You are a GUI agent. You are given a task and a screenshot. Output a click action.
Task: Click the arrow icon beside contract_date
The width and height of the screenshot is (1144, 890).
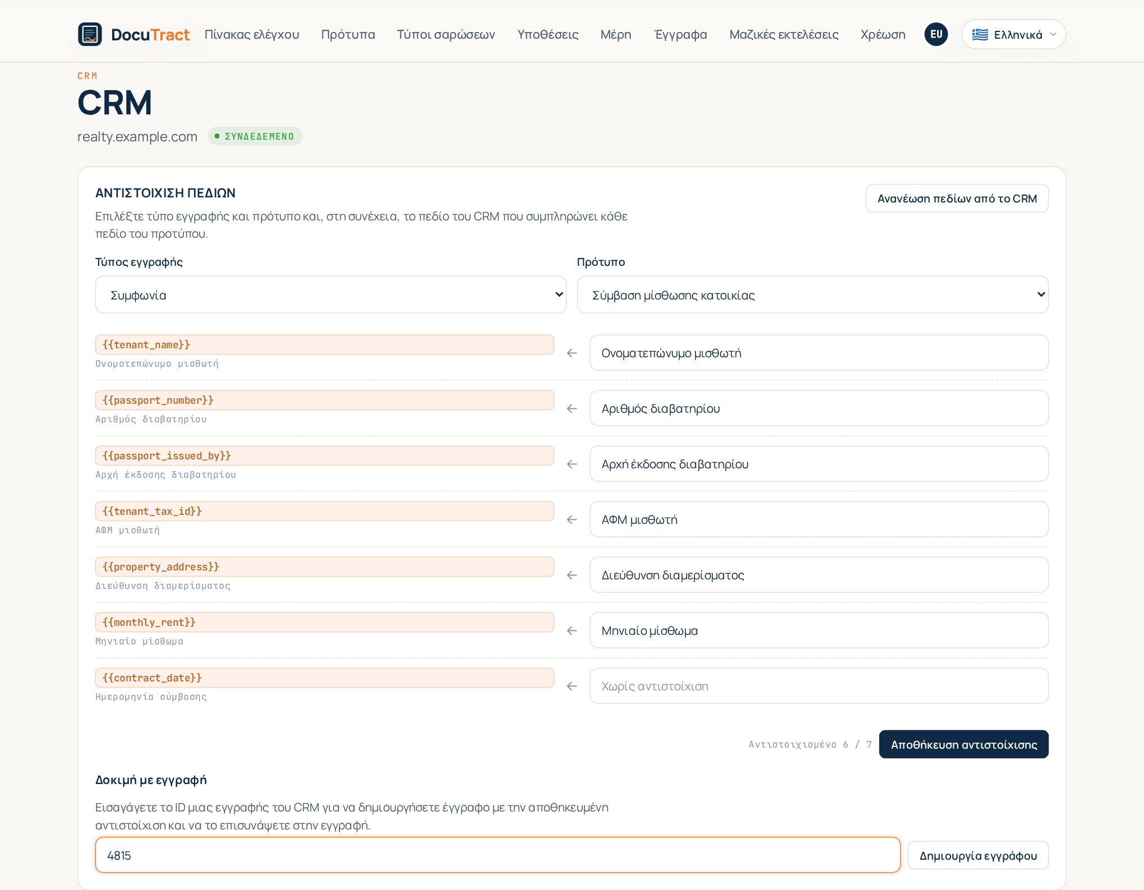click(572, 686)
